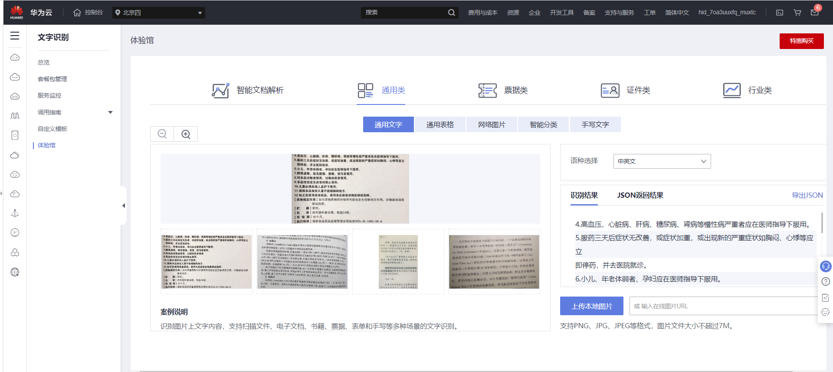Image resolution: width=833 pixels, height=372 pixels.
Task: Open 支持与服务 menu
Action: click(x=619, y=13)
